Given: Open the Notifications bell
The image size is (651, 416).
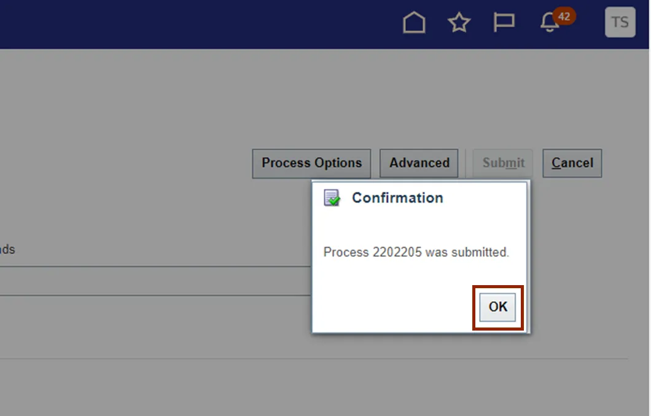Looking at the screenshot, I should (x=549, y=23).
